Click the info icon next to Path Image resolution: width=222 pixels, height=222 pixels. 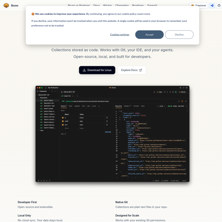coord(65,134)
